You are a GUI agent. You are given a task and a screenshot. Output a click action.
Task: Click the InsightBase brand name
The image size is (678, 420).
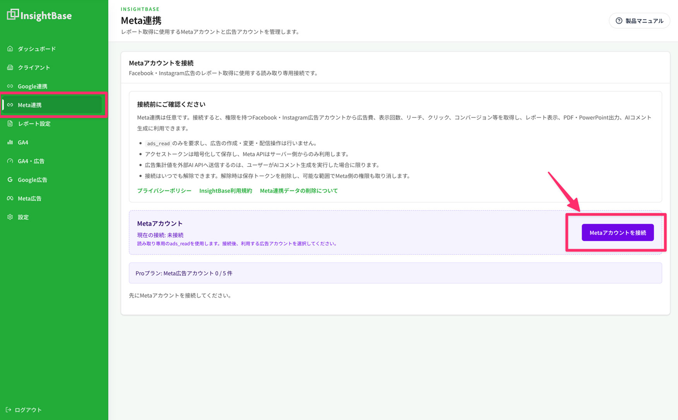46,16
